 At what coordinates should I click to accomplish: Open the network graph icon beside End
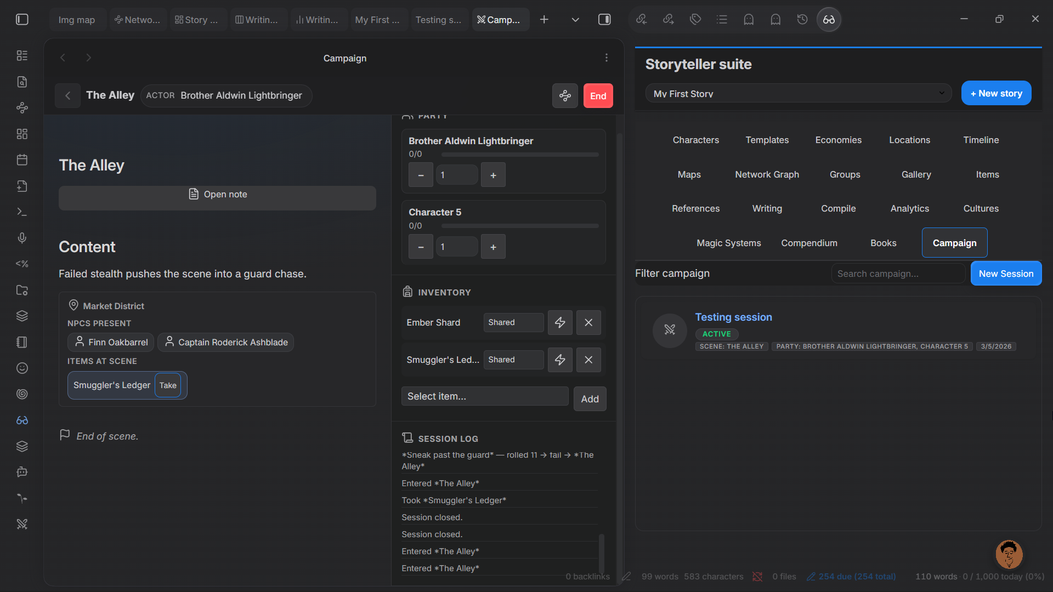pos(565,96)
